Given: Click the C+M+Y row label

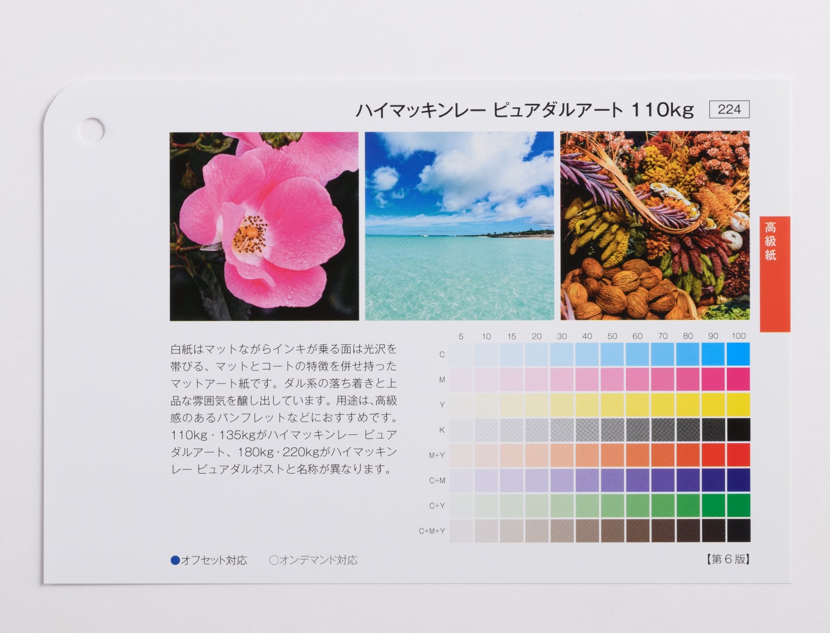Looking at the screenshot, I should pos(431,531).
